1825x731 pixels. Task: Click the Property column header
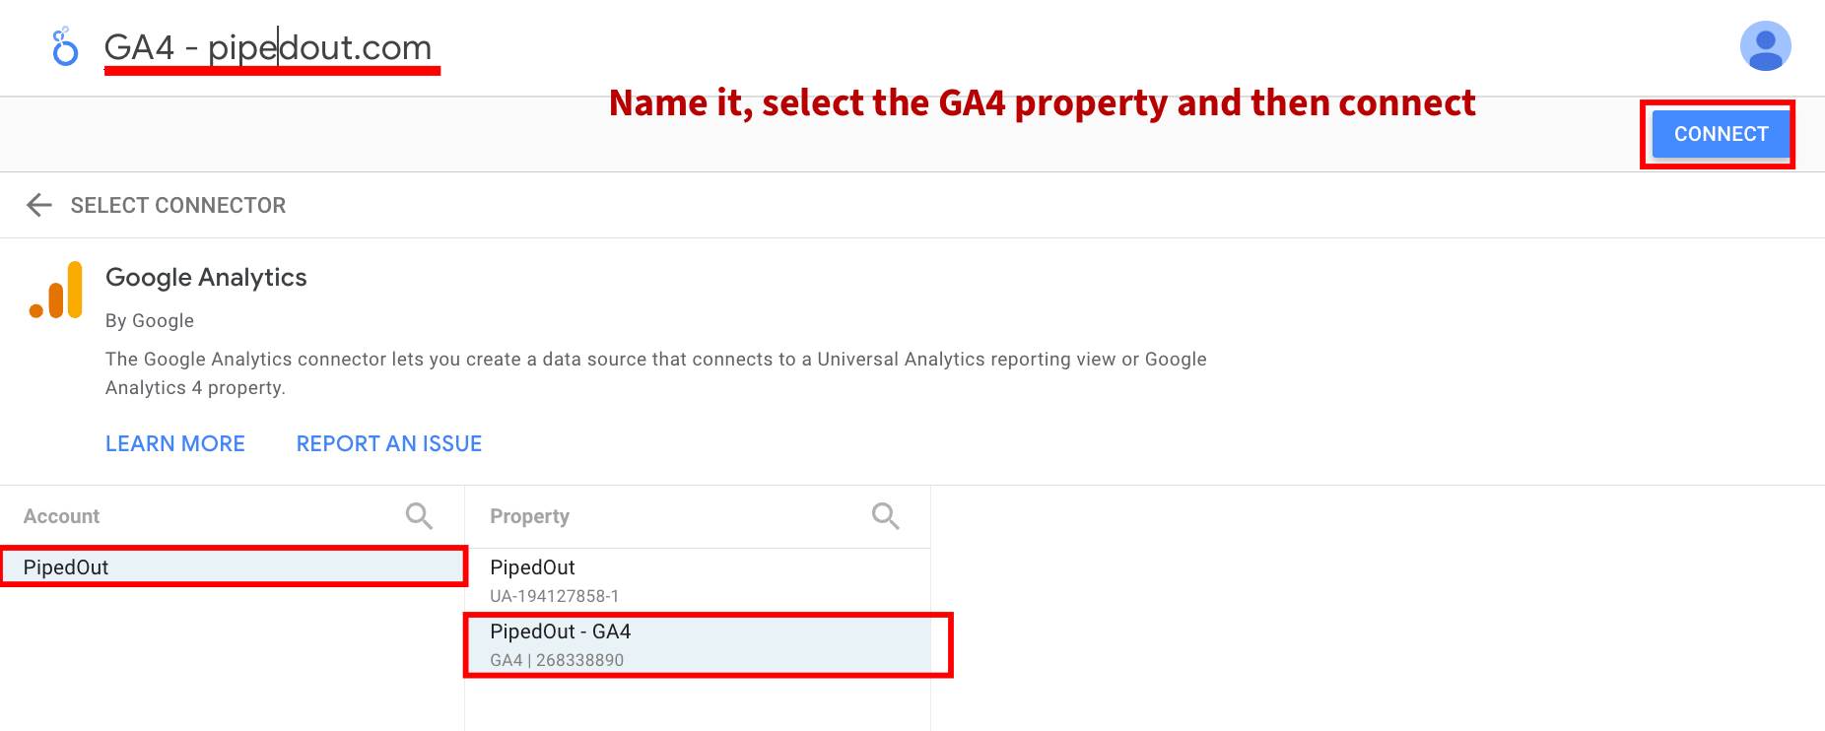[x=529, y=515]
